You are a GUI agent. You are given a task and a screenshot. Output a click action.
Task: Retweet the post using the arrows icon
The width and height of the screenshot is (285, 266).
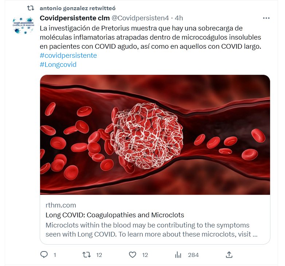pyautogui.click(x=87, y=255)
